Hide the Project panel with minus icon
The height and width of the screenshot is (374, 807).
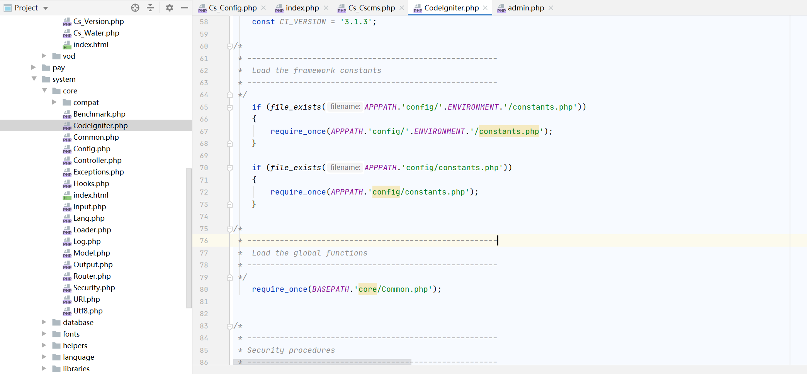click(185, 8)
